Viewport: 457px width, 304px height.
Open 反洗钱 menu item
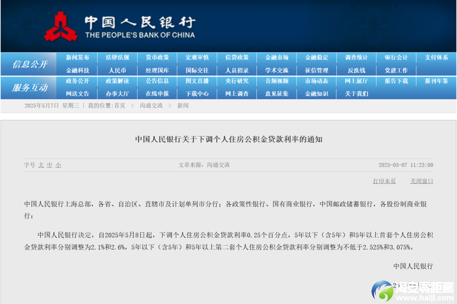(356, 71)
